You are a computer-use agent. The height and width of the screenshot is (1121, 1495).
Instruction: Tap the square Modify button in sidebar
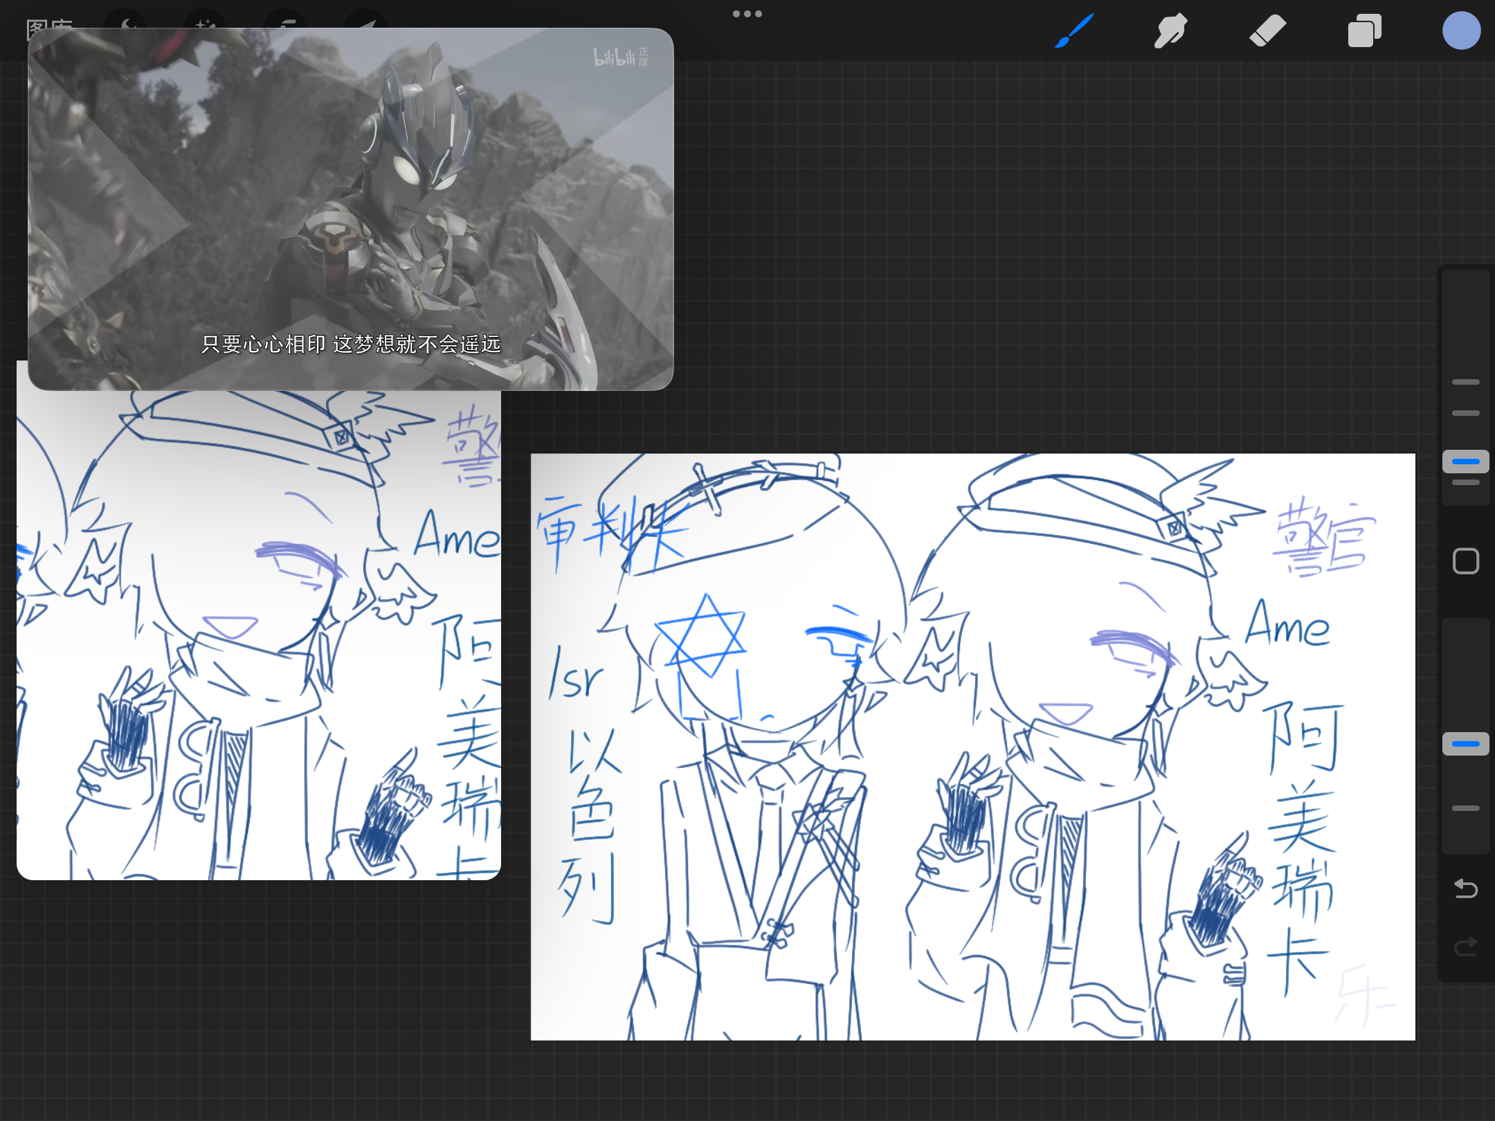(x=1465, y=561)
